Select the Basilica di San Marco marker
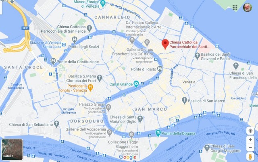Viewport: 258px width, 162px height. pyautogui.click(x=185, y=100)
